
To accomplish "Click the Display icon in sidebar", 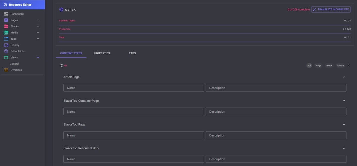I will point(6,45).
